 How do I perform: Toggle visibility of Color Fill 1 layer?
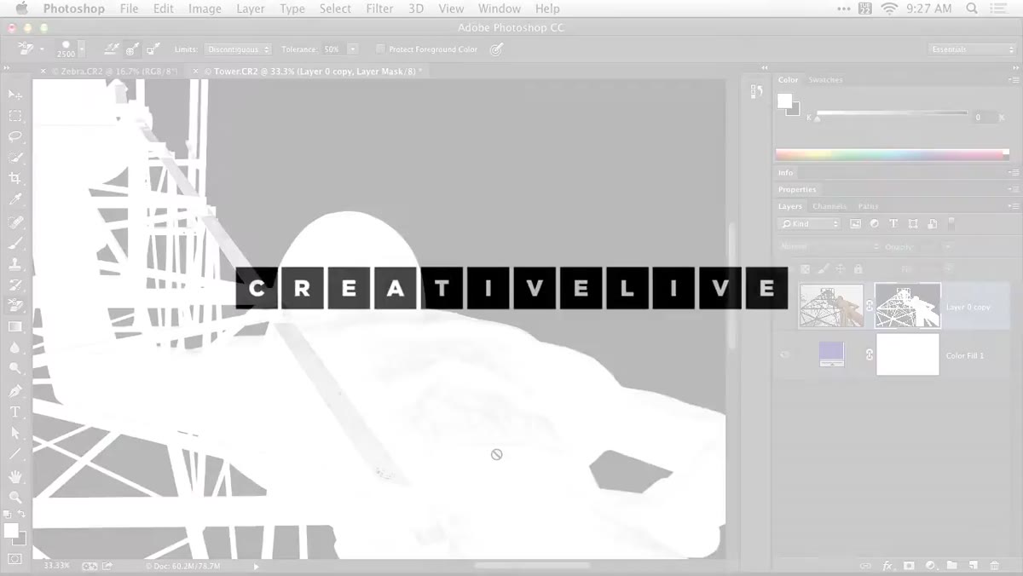[x=784, y=354]
